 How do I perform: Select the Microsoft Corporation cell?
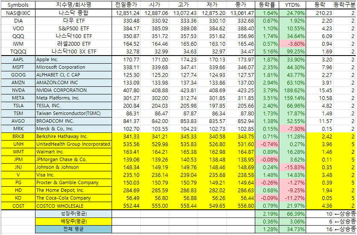pyautogui.click(x=74, y=68)
